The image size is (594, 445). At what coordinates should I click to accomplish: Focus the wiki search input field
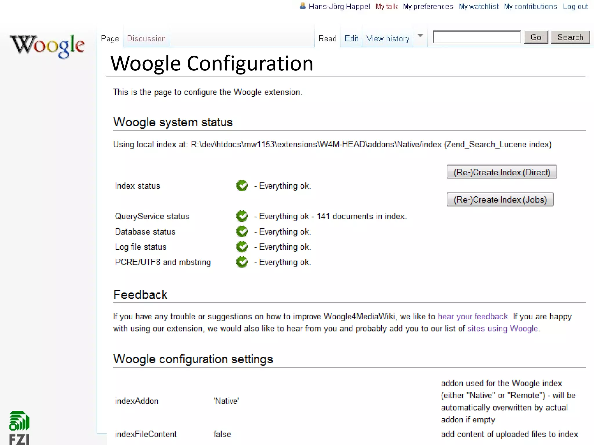click(477, 37)
